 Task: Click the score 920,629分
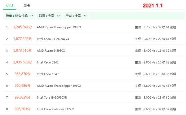pyautogui.click(x=22, y=97)
